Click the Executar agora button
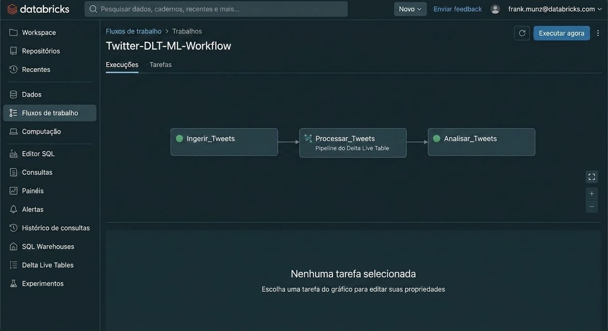The width and height of the screenshot is (608, 331). click(x=561, y=33)
